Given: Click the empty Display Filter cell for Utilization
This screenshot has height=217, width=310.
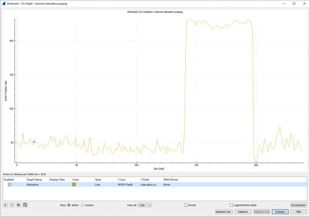Looking at the screenshot, I should click(60, 185).
